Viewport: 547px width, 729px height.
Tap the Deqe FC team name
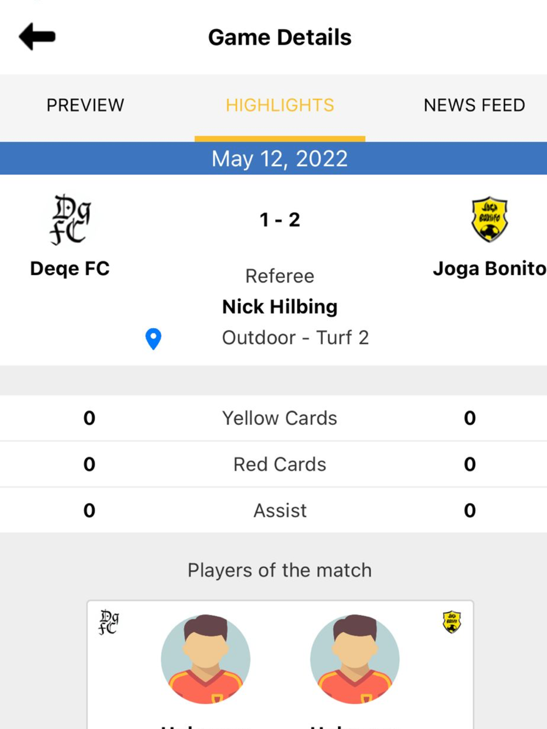70,268
